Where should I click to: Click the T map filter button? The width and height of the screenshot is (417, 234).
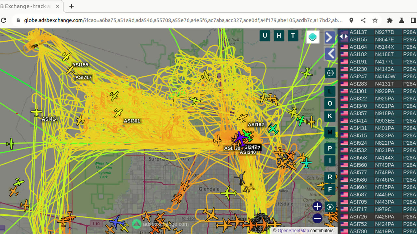click(293, 36)
